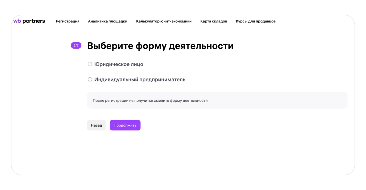Image resolution: width=366 pixels, height=190 pixels.
Task: Navigate to Карта складов
Action: click(213, 21)
